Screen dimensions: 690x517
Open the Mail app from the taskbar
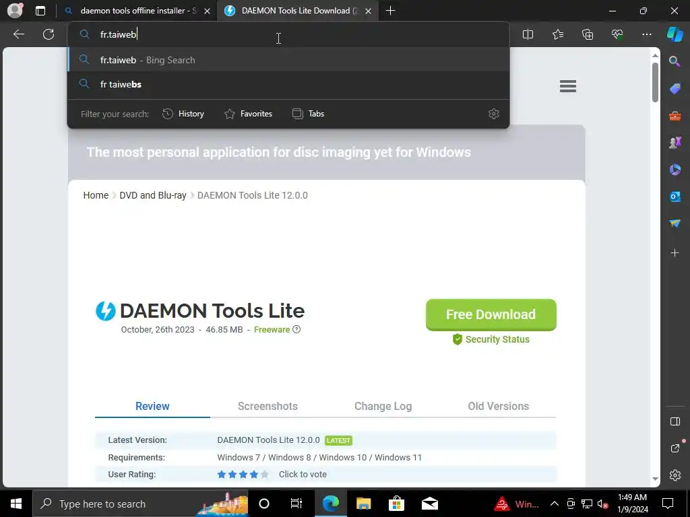[x=429, y=504]
